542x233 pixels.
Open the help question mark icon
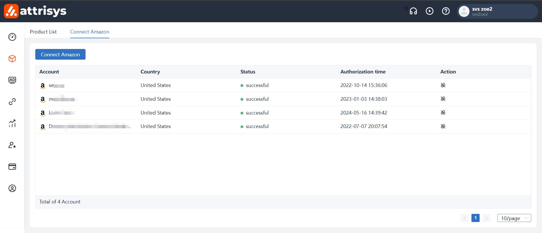tap(446, 11)
